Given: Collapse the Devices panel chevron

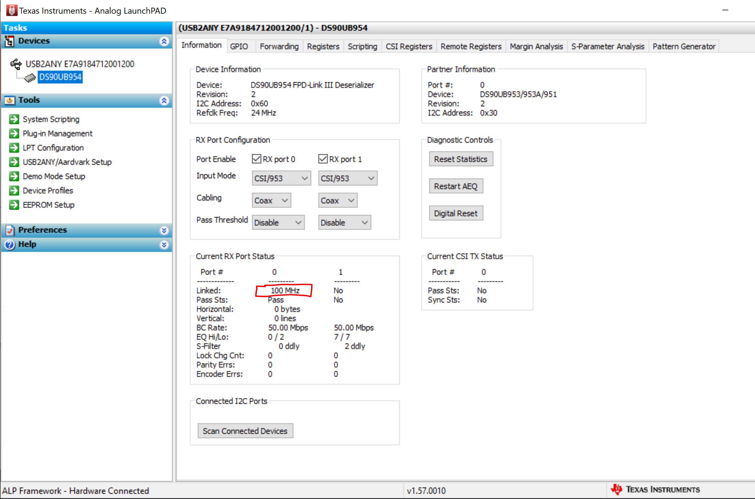Looking at the screenshot, I should (x=164, y=41).
